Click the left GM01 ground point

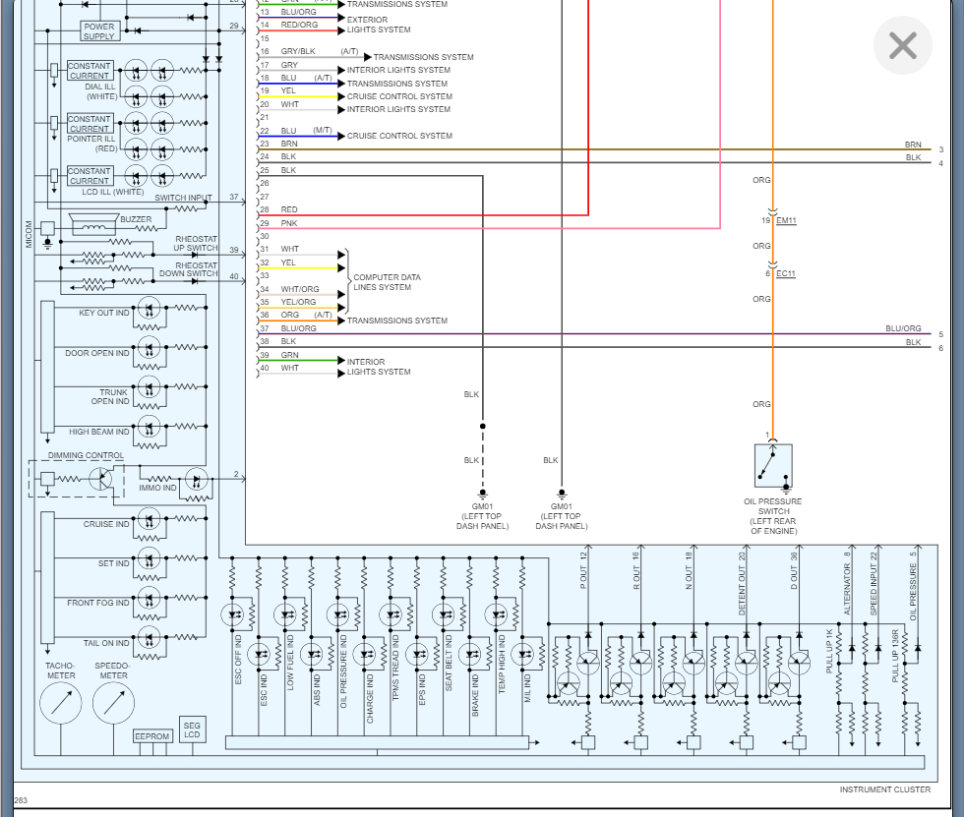pos(483,493)
